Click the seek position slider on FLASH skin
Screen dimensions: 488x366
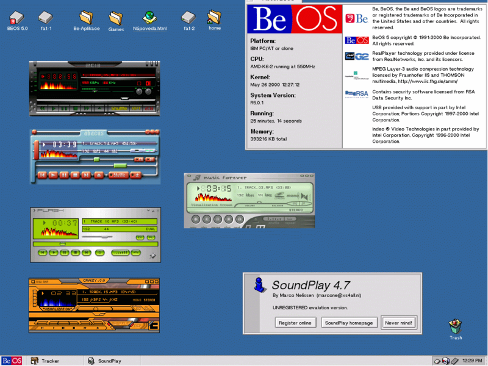pos(63,244)
